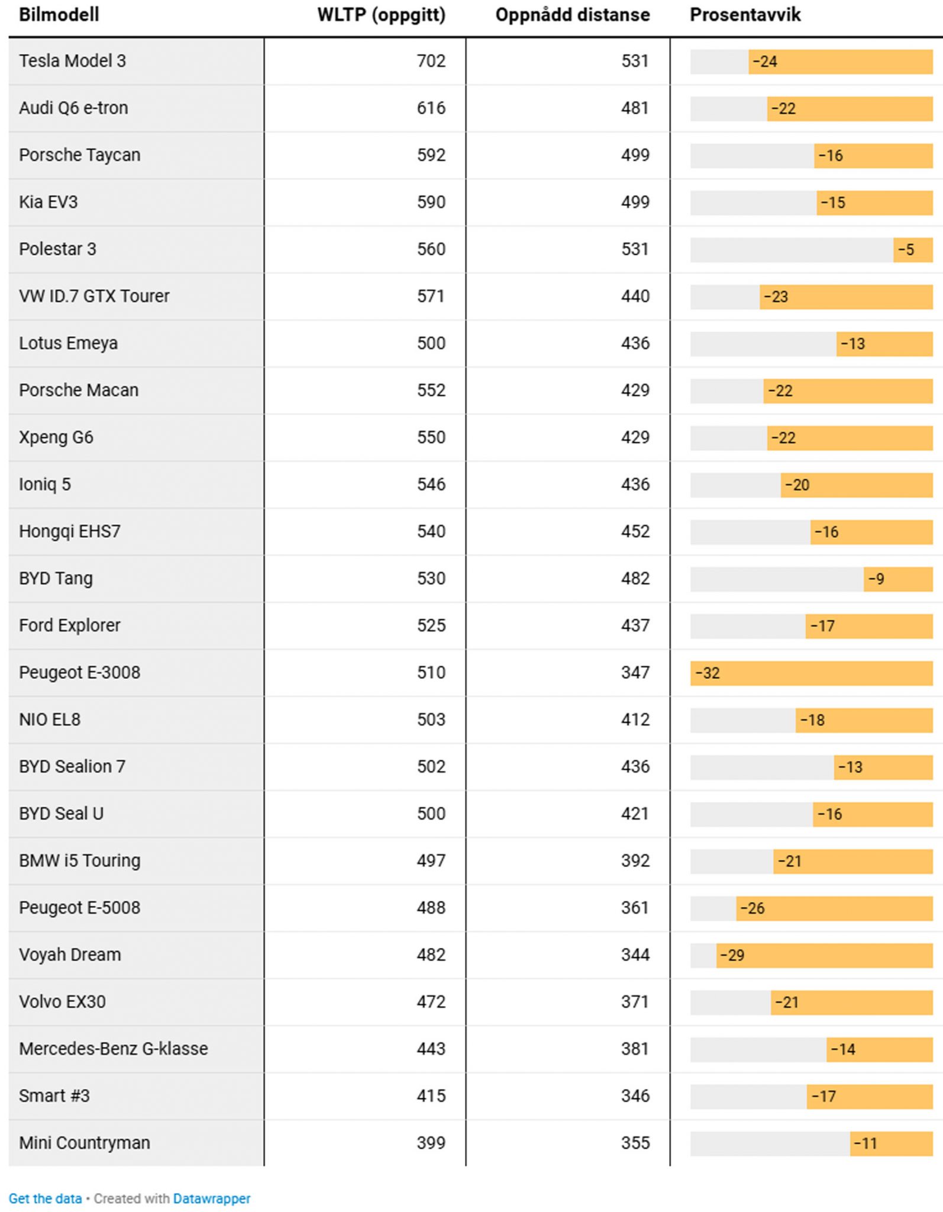This screenshot has width=943, height=1212.
Task: Click the Audi Q6 e-tron model cell
Action: 73,108
